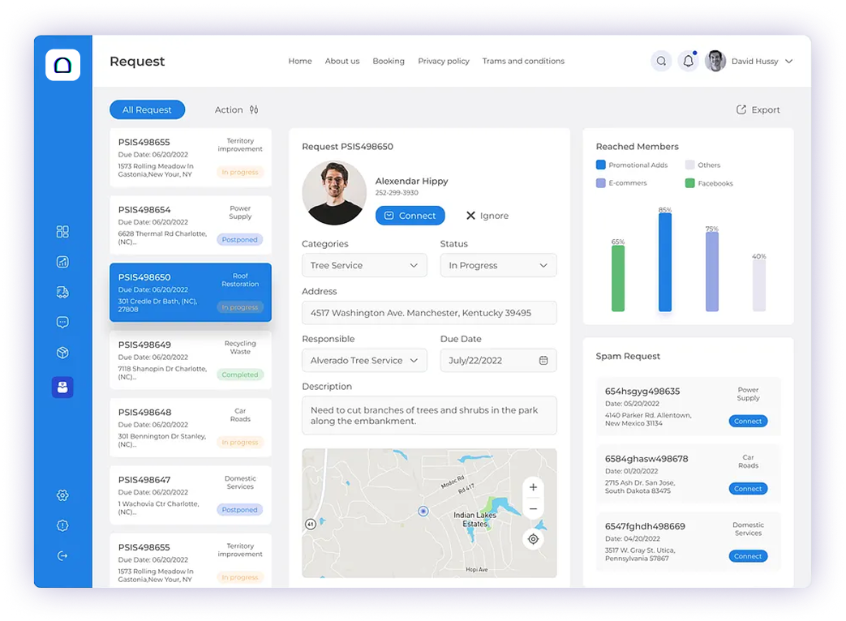Go to the Privacy policy page
The image size is (846, 621).
pos(443,61)
